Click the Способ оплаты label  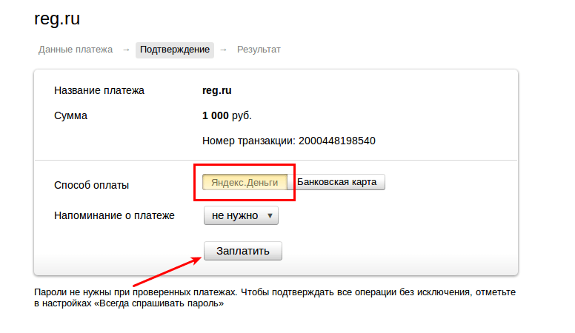tap(91, 185)
